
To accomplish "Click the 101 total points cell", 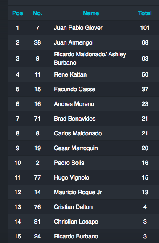I will click(145, 28).
